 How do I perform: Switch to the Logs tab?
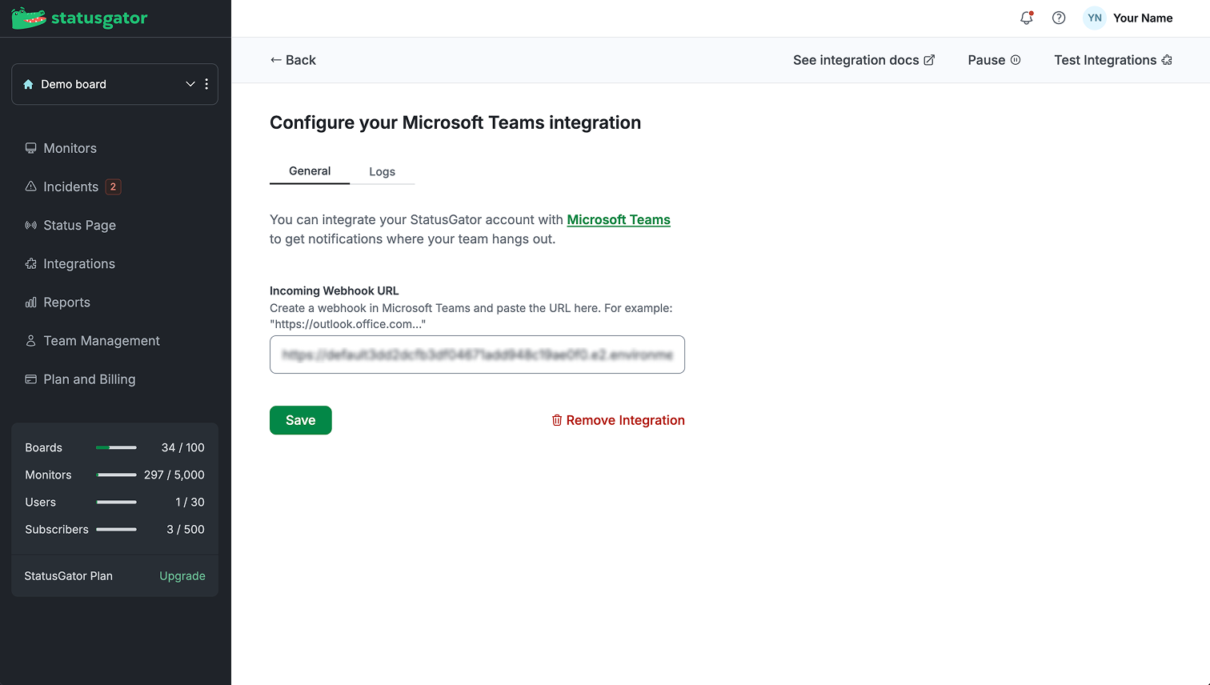point(382,172)
